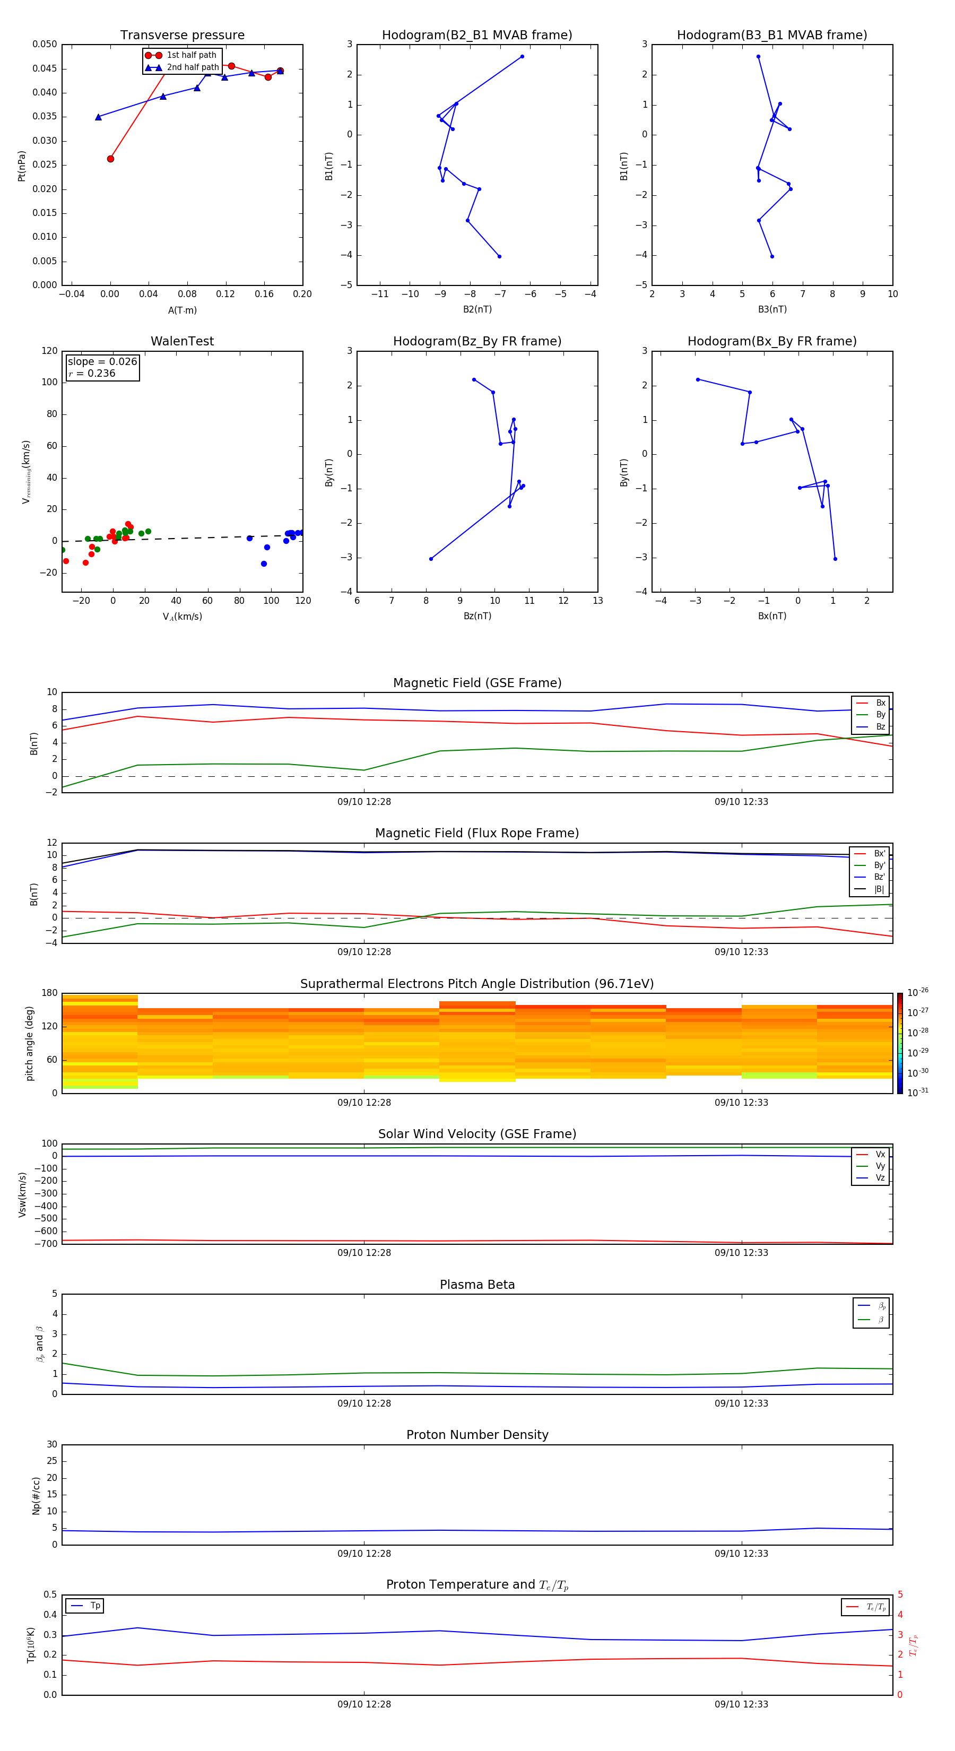Click the '1st half path' legend entry

(181, 55)
